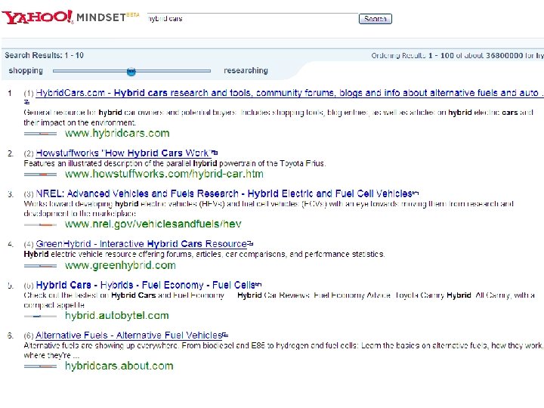The width and height of the screenshot is (544, 408).
Task: Open Howstuffworks How Hybrid Cars Work link
Action: click(124, 153)
